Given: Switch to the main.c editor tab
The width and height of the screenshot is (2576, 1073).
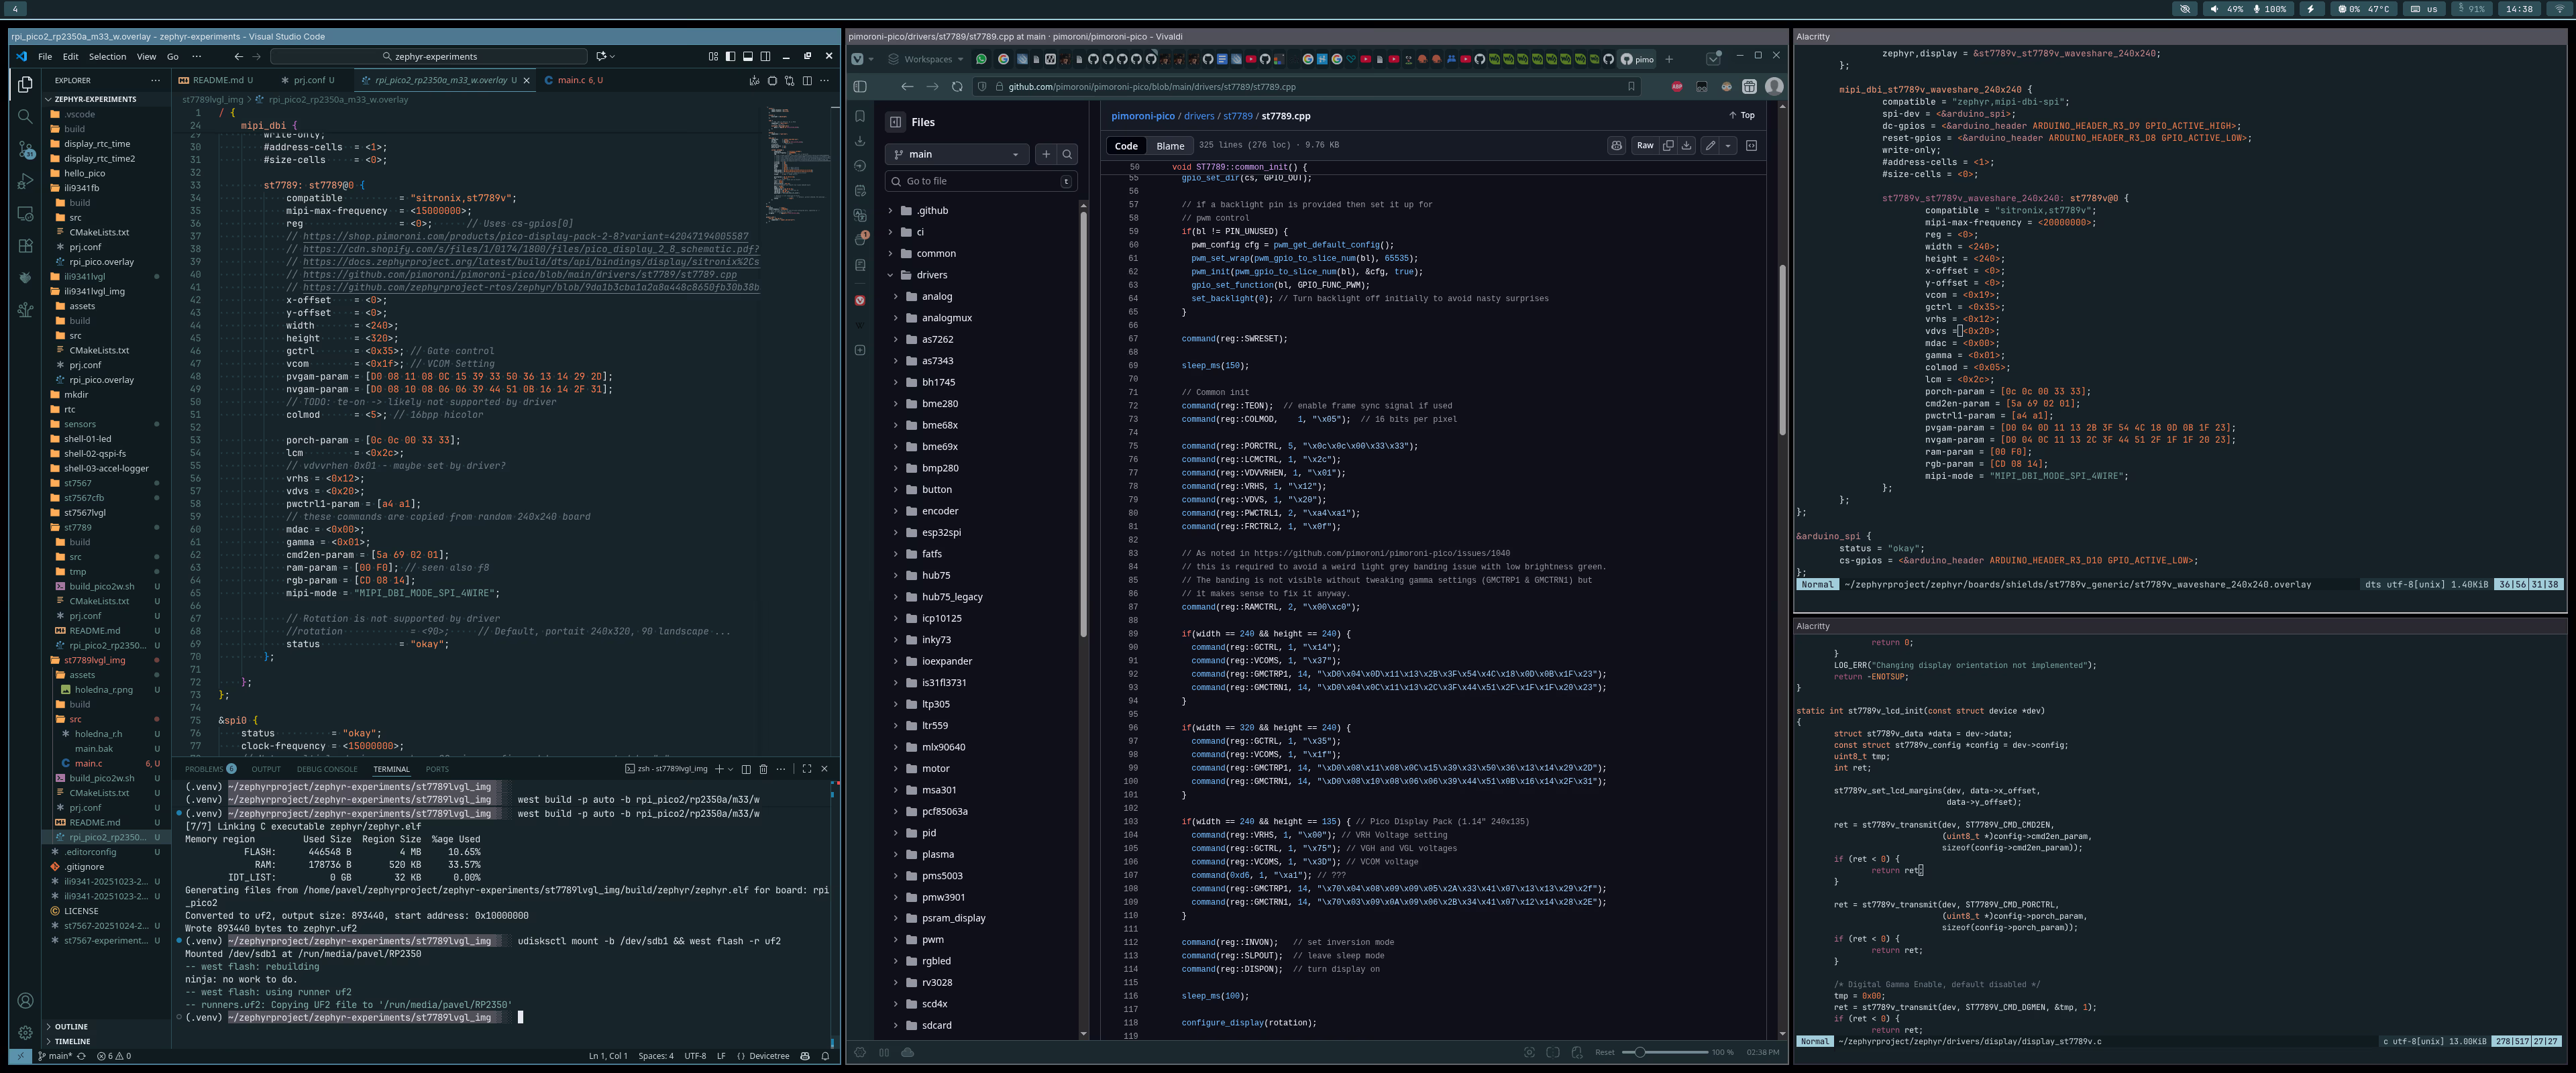Looking at the screenshot, I should tap(573, 80).
